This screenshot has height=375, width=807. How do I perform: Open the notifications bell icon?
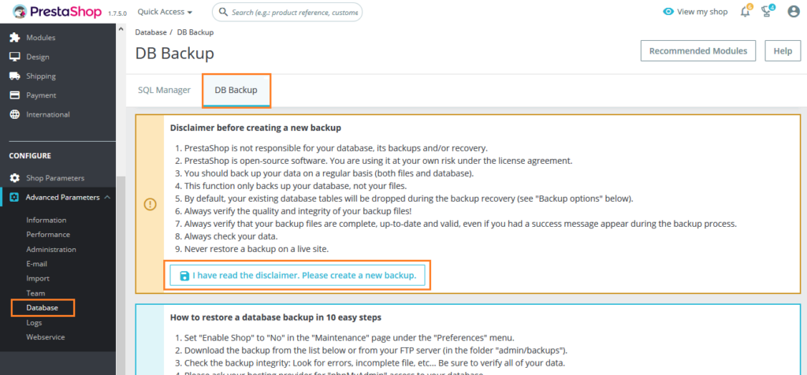click(x=745, y=12)
